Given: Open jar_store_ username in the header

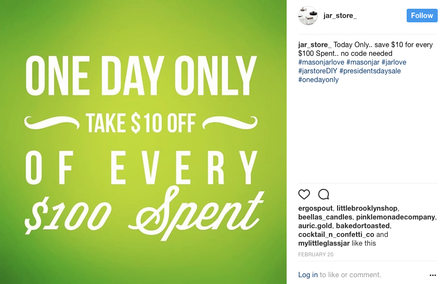Looking at the screenshot, I should click(x=340, y=16).
